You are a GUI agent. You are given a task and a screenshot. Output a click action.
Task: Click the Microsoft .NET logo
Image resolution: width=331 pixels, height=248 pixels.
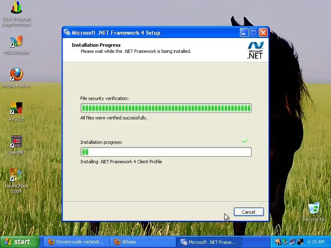coord(255,50)
